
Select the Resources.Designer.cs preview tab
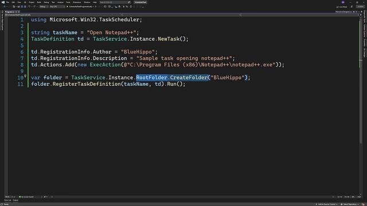pos(343,11)
